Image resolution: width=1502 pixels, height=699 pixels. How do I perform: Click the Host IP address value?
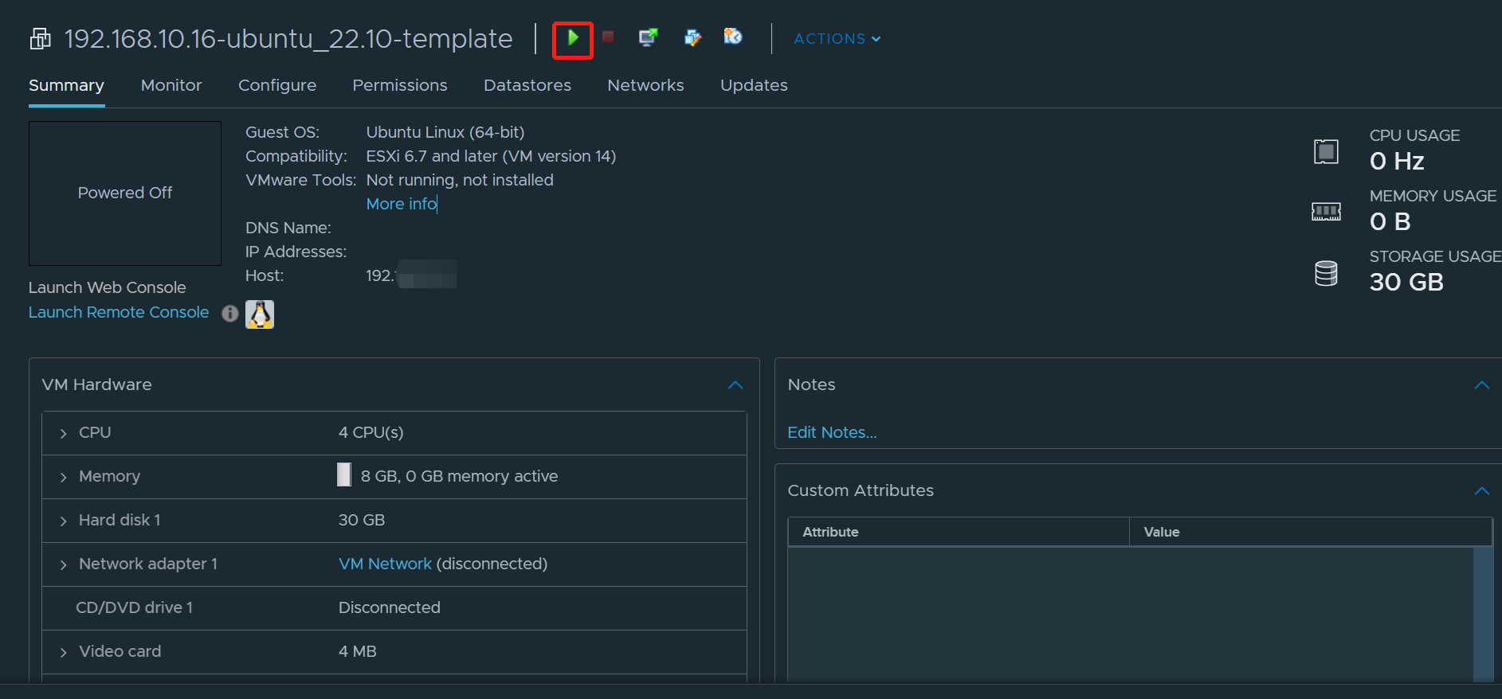(411, 275)
